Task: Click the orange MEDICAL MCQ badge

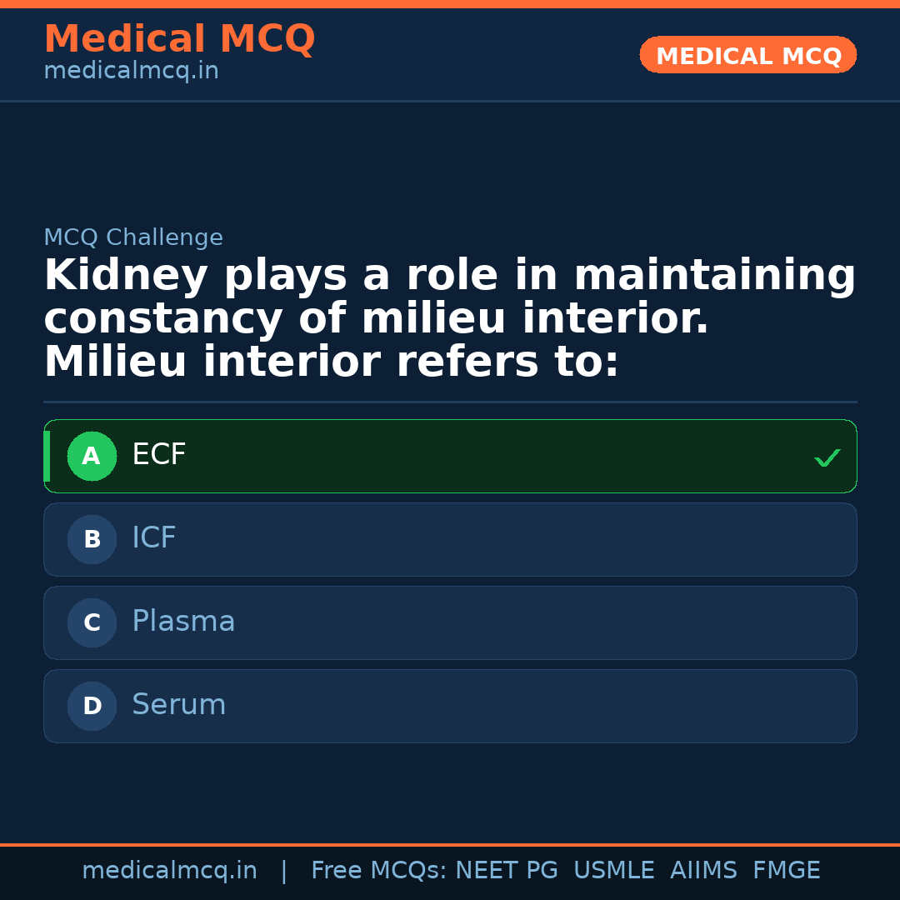Action: [748, 56]
